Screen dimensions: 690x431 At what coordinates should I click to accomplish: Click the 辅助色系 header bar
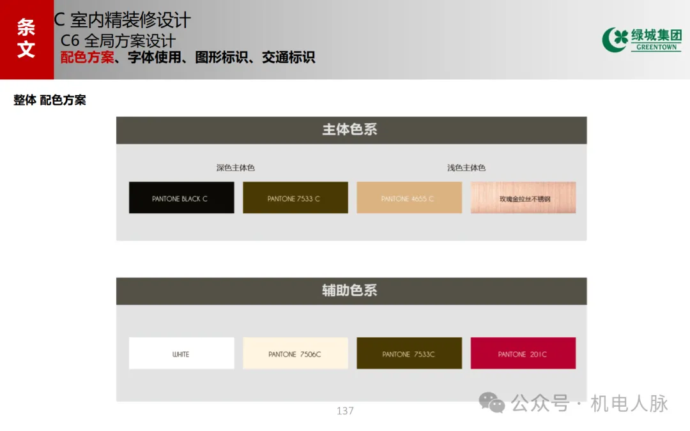(351, 291)
